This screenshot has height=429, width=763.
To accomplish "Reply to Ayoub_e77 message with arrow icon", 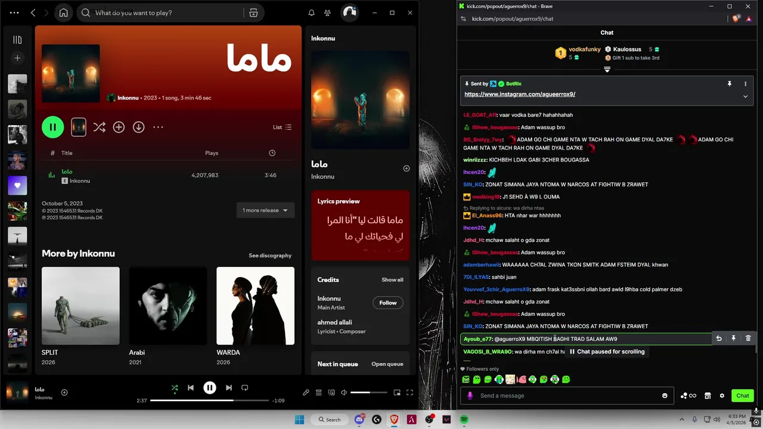I will coord(719,338).
